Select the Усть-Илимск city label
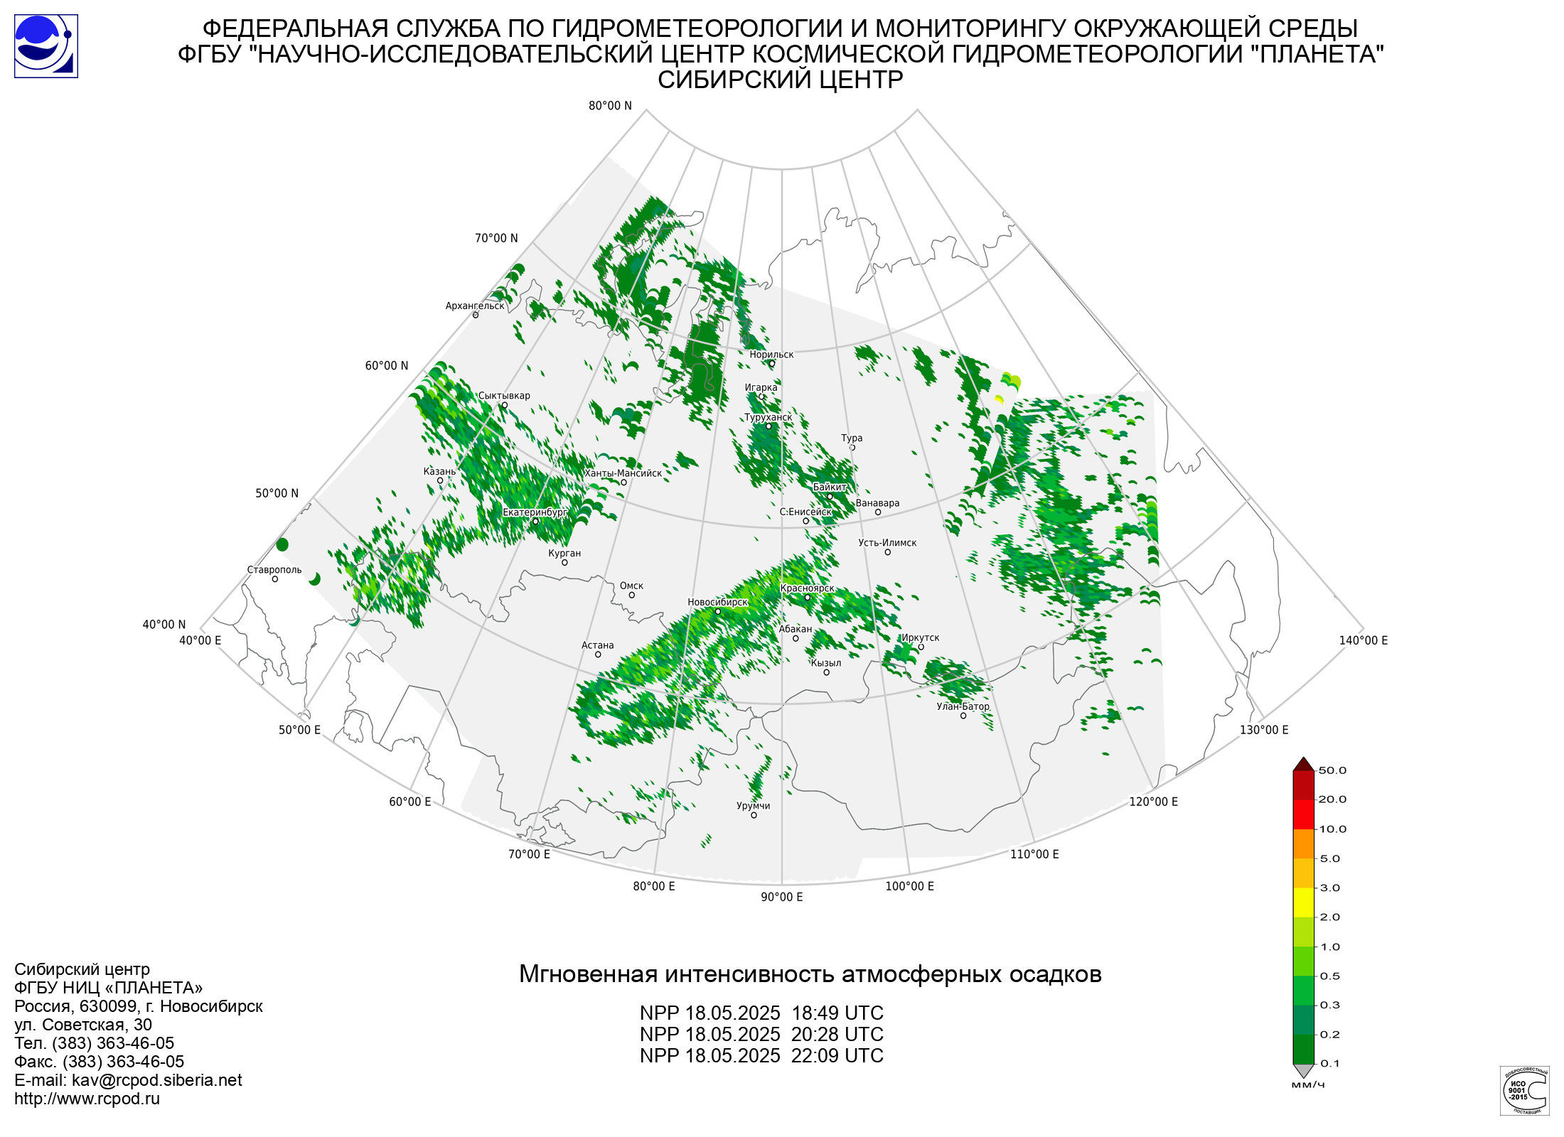The image size is (1564, 1137). point(887,543)
